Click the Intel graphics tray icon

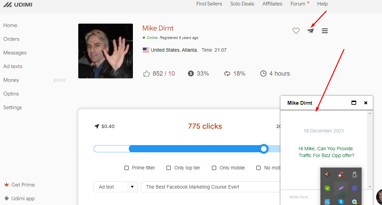(x=327, y=202)
